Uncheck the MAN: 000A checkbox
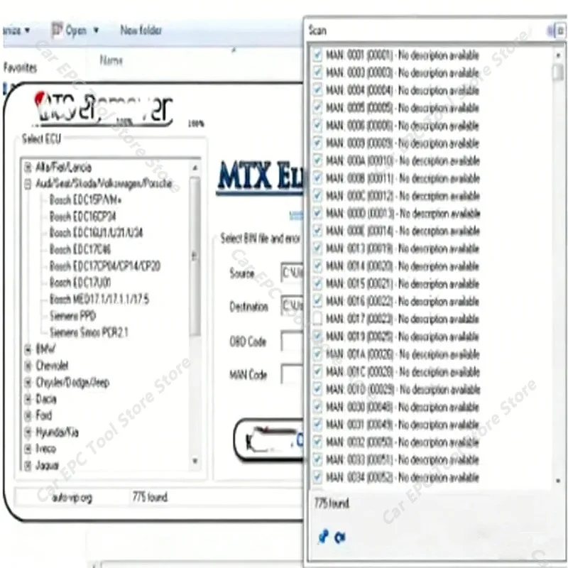The height and width of the screenshot is (568, 568). tap(317, 160)
